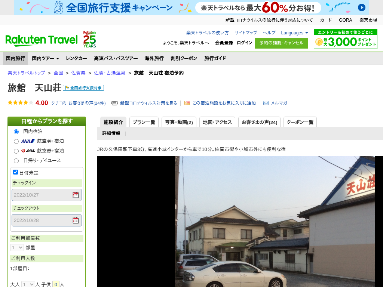
Task: Open 楽天トラベルの使い方 link
Action: (208, 33)
